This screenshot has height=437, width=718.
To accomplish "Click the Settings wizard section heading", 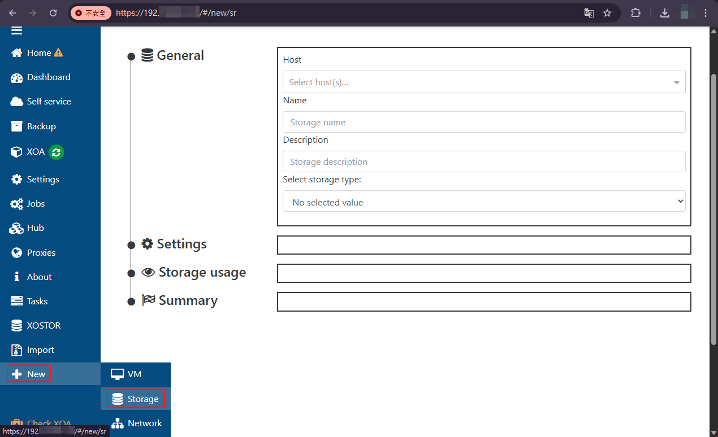I will [x=181, y=244].
